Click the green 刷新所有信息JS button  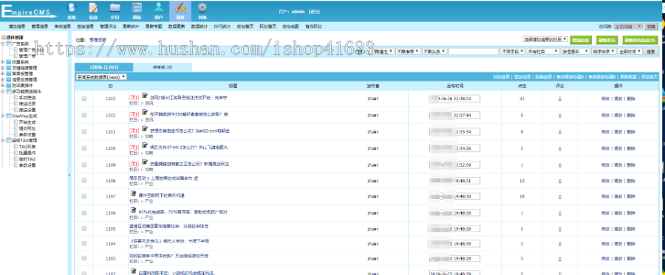click(641, 40)
